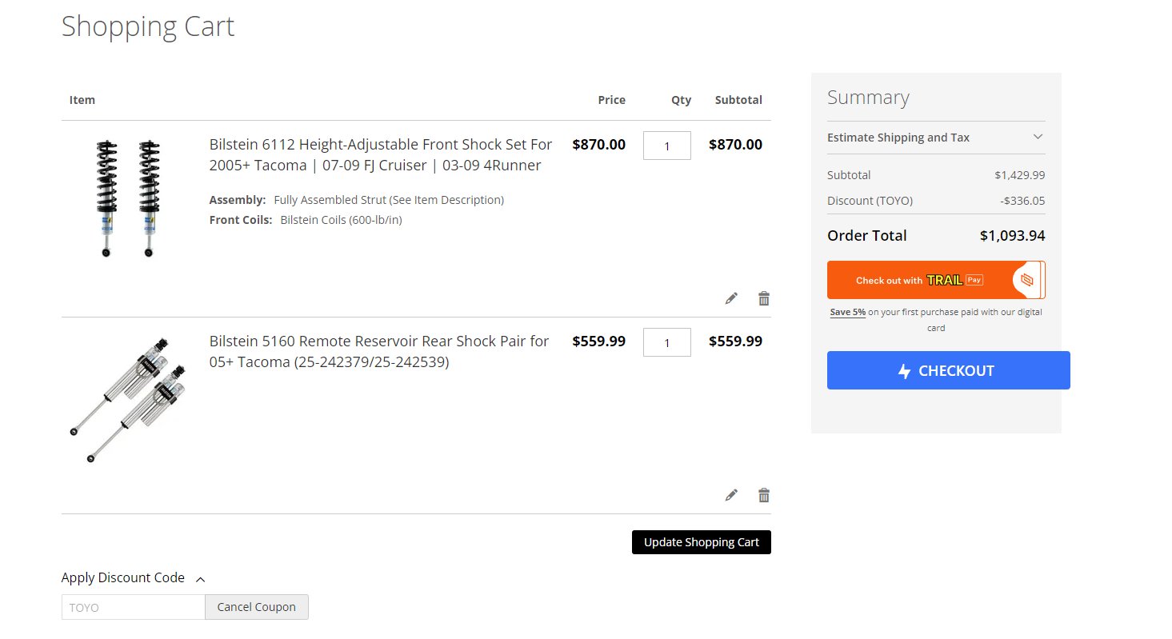Click the Discount (TOYO) label
This screenshot has width=1172, height=639.
(870, 201)
